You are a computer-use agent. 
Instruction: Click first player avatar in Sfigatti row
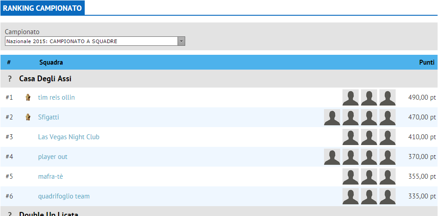[332, 117]
